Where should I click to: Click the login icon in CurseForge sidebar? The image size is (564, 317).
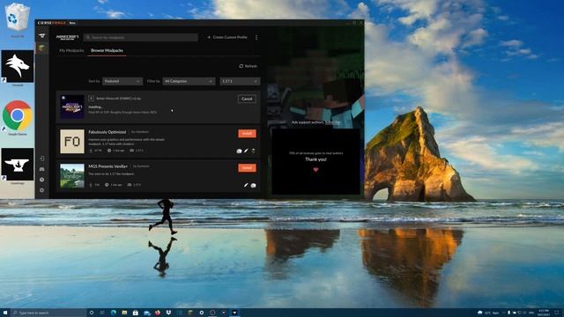[x=42, y=158]
